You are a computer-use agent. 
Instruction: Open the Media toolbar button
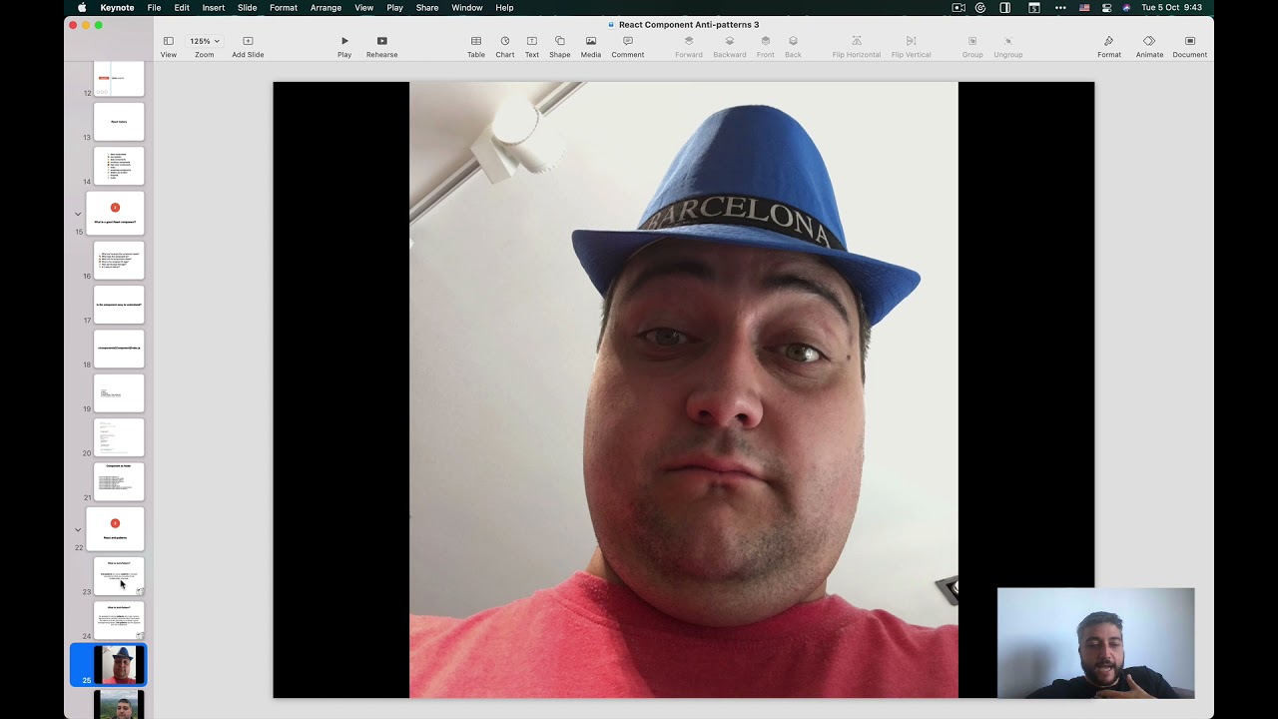pyautogui.click(x=591, y=47)
